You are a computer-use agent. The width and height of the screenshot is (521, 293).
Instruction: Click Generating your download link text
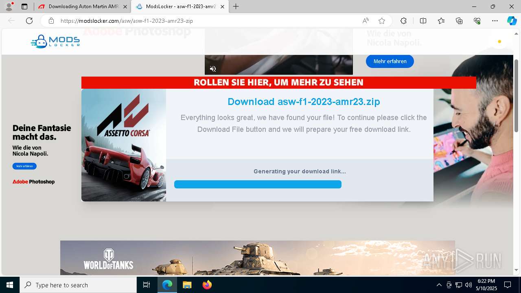point(300,171)
